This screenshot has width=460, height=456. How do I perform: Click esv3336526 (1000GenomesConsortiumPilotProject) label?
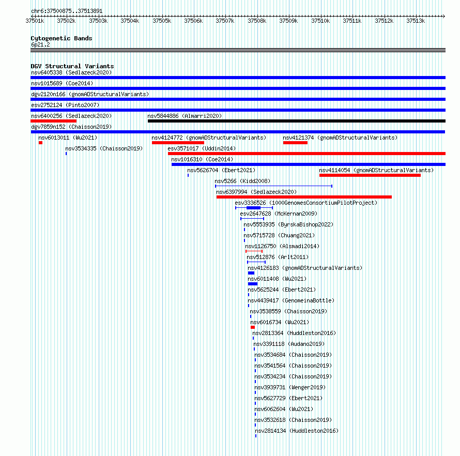(x=306, y=203)
